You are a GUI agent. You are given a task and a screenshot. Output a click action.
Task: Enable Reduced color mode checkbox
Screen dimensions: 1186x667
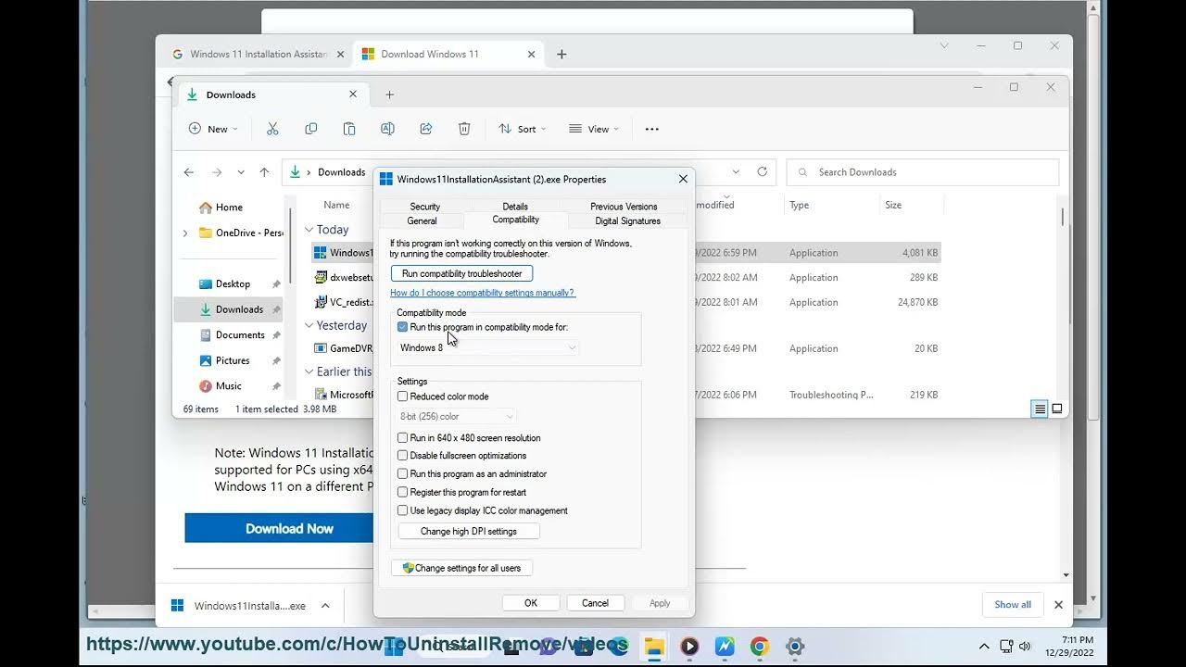point(402,396)
